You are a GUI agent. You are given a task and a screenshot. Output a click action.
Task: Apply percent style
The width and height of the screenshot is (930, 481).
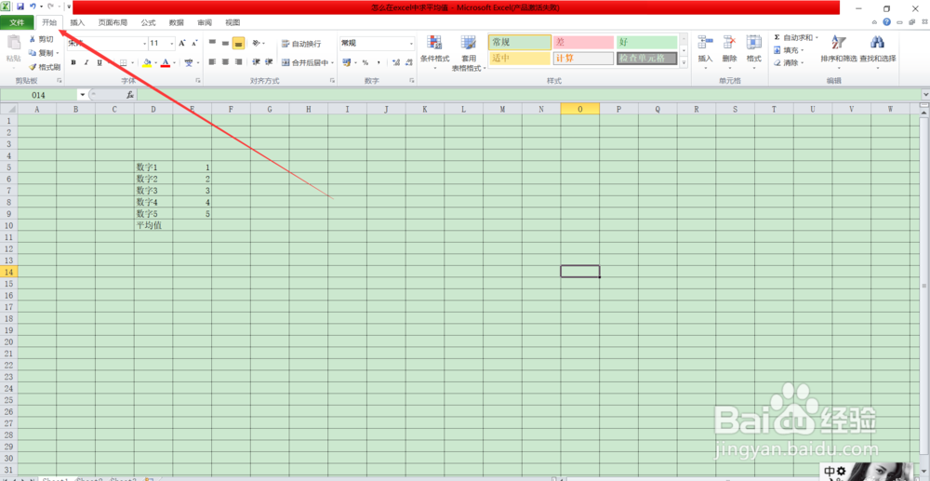(365, 62)
